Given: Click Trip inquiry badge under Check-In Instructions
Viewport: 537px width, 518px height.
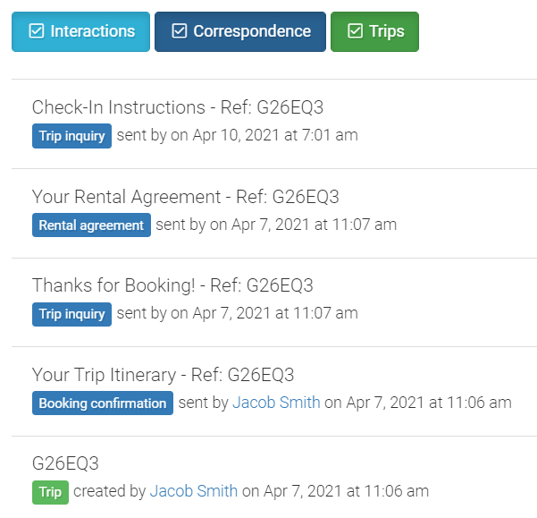Looking at the screenshot, I should click(71, 136).
